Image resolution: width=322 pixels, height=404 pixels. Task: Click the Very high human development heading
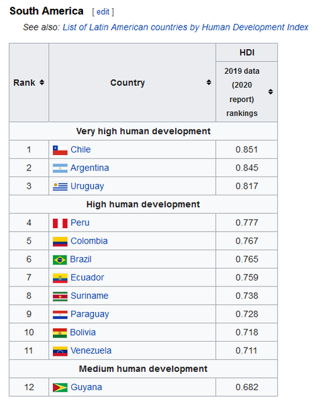(144, 131)
